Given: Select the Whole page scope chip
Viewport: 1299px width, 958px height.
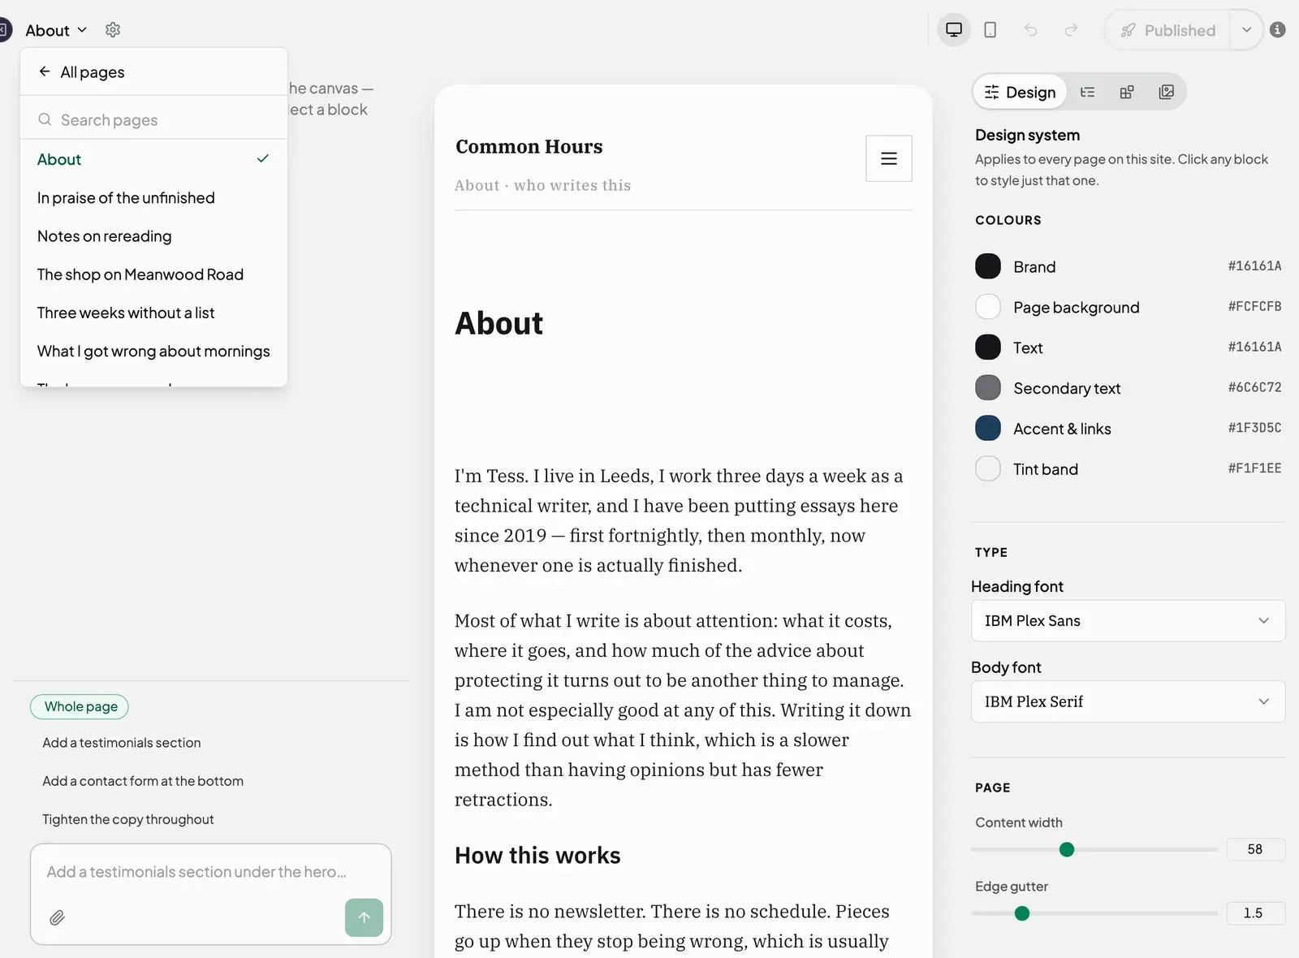Looking at the screenshot, I should [80, 707].
